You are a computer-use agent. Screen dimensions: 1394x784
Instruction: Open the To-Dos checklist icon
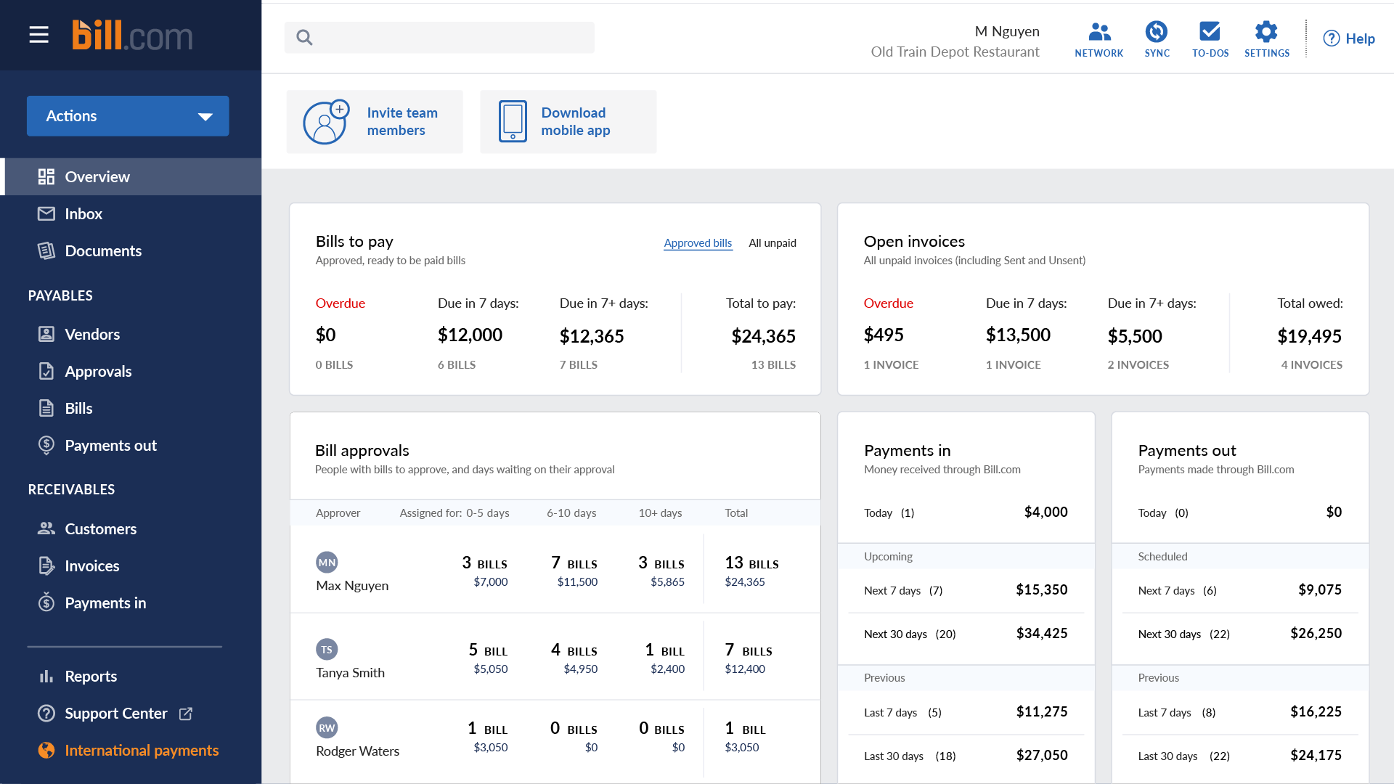pyautogui.click(x=1210, y=32)
